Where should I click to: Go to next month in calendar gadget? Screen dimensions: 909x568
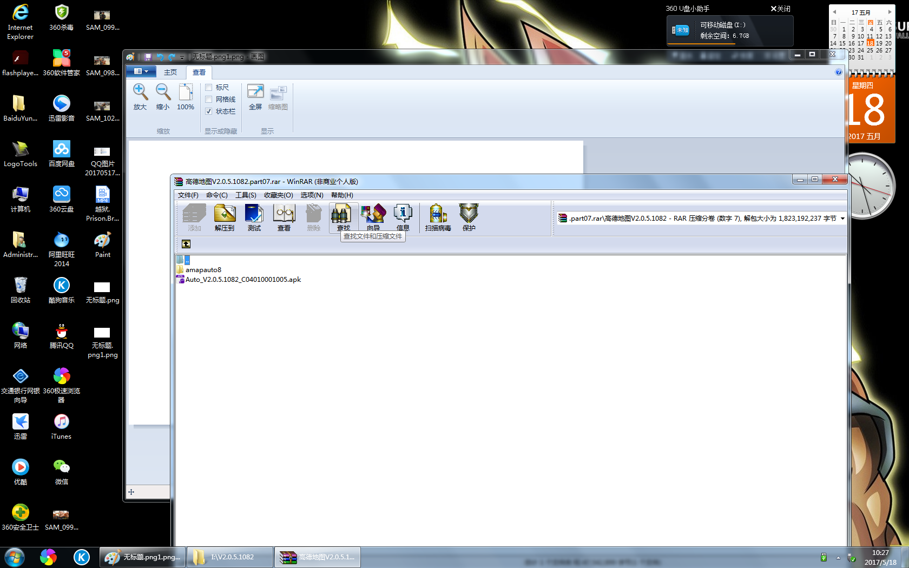tap(890, 12)
